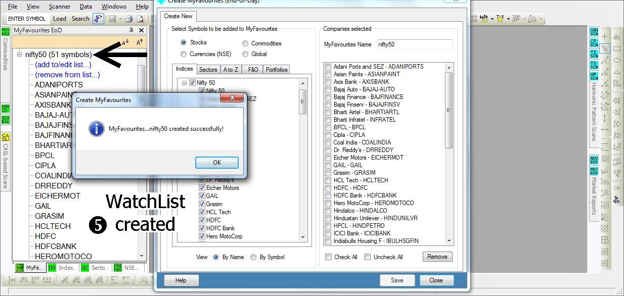Select the rectangle drawing tool
Screen dimensions: 624x296
[617, 48]
